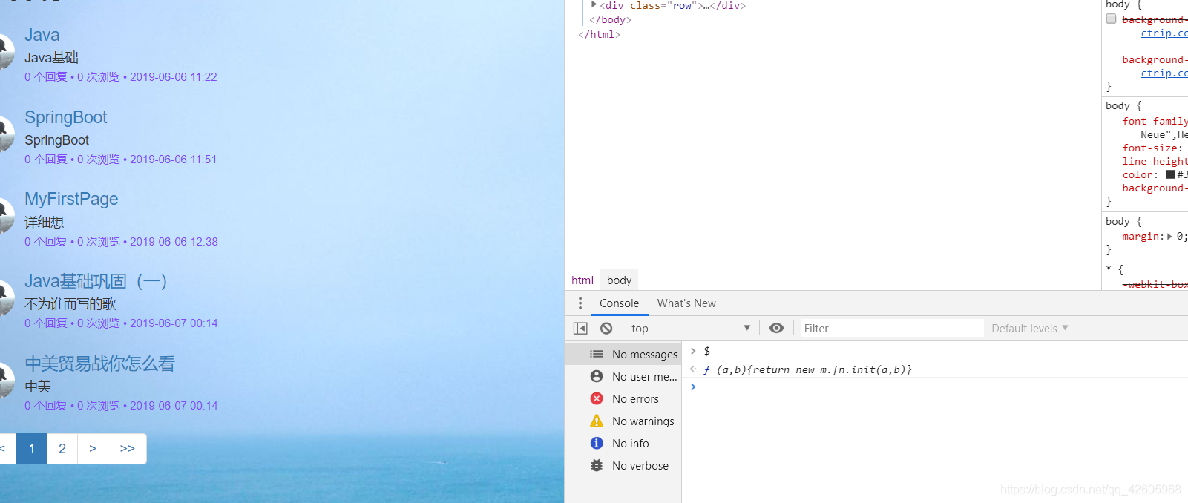Click the closing </body> tag

(x=610, y=20)
